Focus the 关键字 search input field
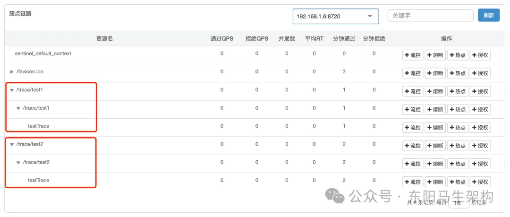510x217 pixels. click(x=430, y=15)
